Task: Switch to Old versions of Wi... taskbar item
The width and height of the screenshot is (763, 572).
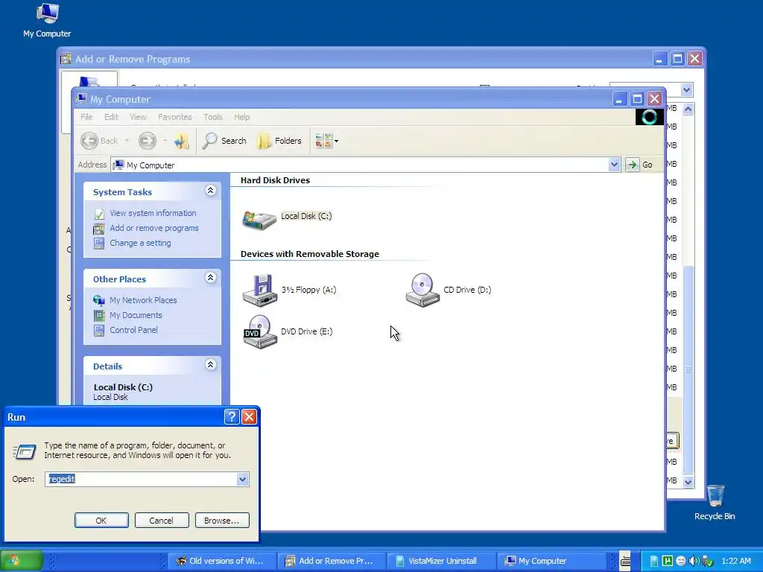Action: click(221, 562)
